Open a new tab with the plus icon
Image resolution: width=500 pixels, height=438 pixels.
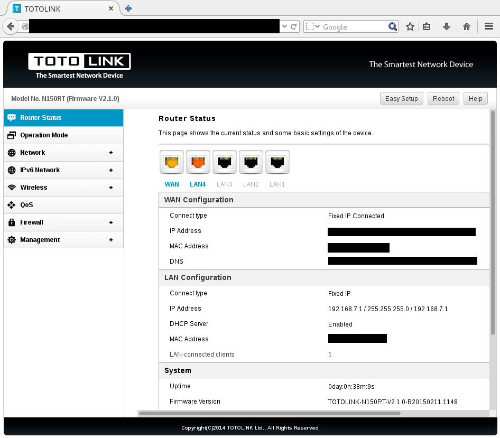pos(128,8)
